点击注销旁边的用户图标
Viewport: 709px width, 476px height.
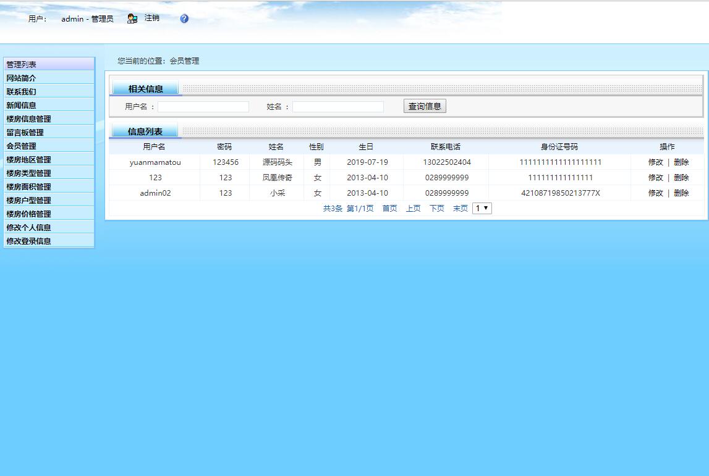click(132, 18)
